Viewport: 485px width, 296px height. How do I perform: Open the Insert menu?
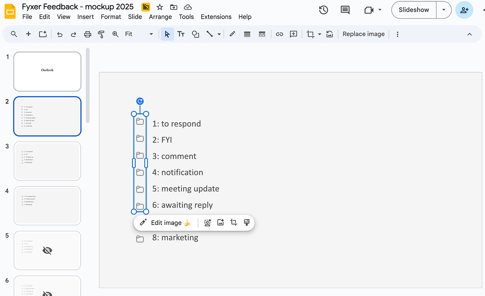tap(86, 17)
